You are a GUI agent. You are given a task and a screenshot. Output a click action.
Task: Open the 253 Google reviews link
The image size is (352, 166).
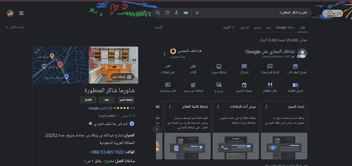100,108
